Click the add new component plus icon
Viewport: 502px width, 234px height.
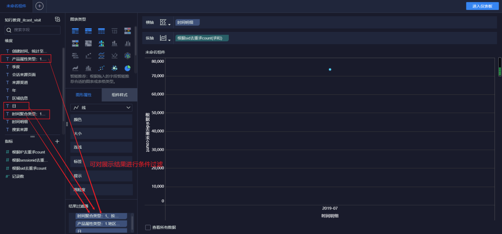40,6
